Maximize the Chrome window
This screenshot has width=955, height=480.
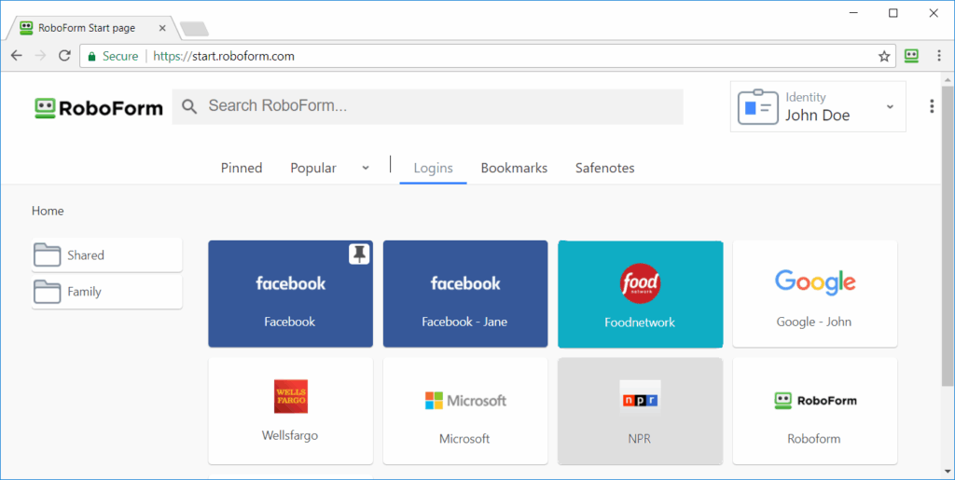[x=893, y=13]
